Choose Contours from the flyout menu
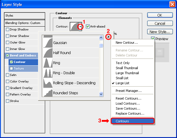The height and width of the screenshot is (138, 177). (132, 121)
